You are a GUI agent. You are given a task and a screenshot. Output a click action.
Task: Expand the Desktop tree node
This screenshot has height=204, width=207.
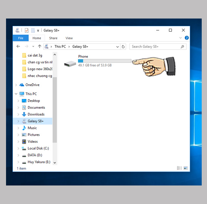pyautogui.click(x=18, y=101)
